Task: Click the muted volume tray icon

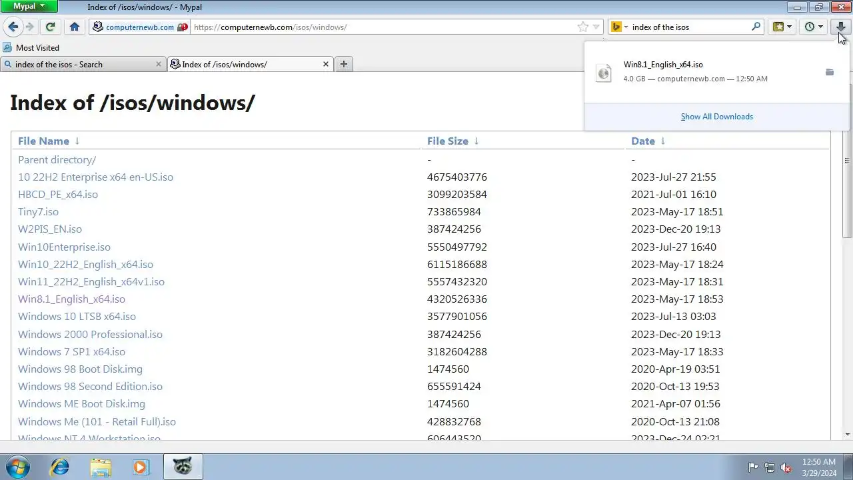Action: click(x=786, y=467)
